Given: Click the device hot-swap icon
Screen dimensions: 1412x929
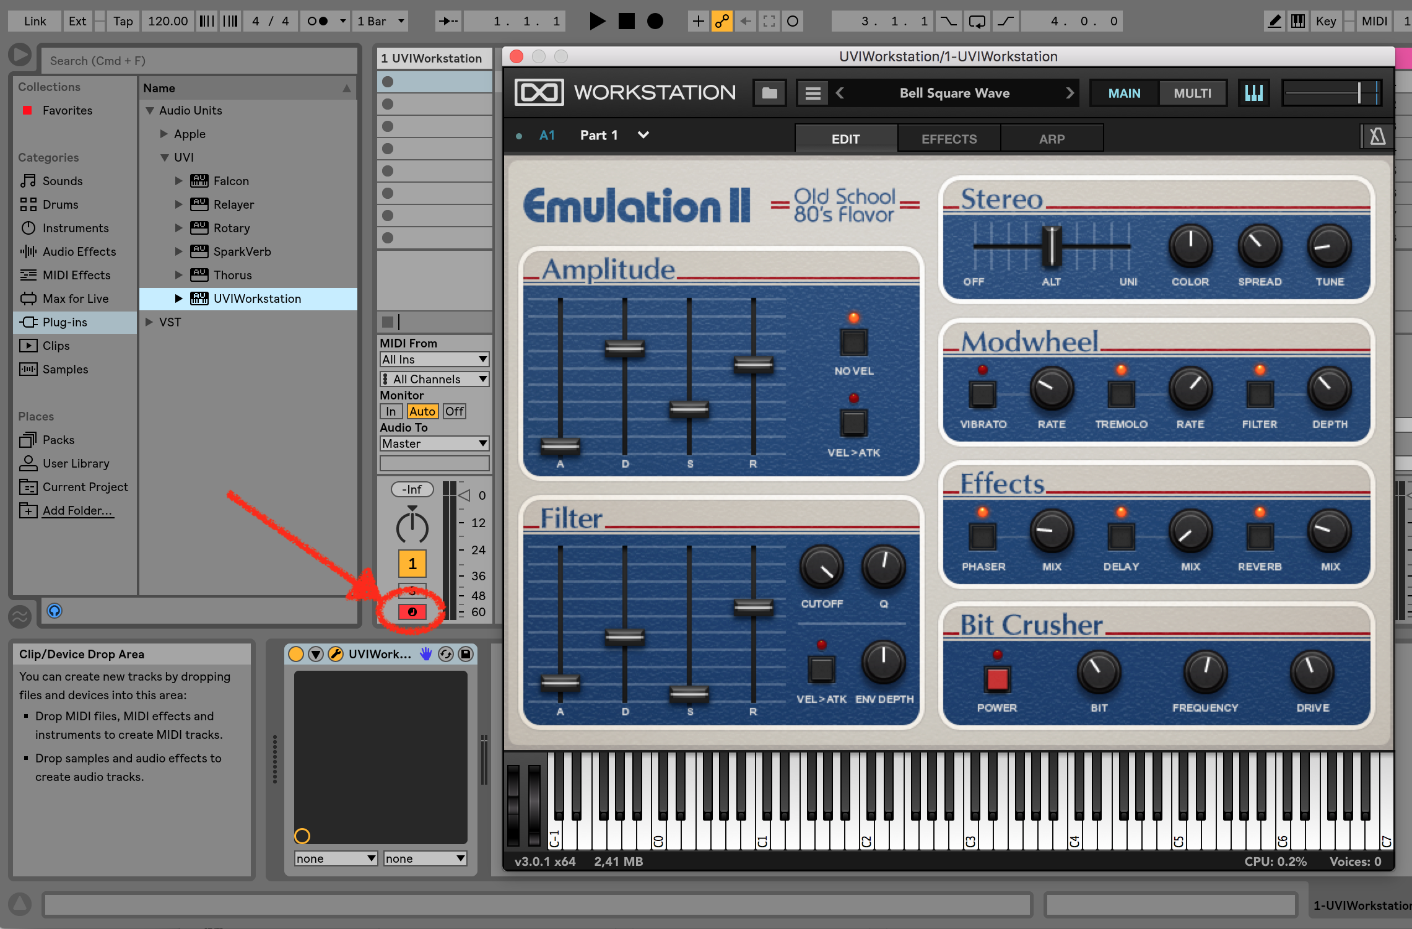Looking at the screenshot, I should point(446,654).
